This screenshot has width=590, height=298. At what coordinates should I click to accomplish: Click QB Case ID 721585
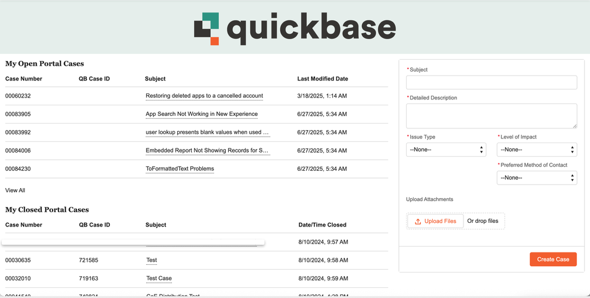pyautogui.click(x=89, y=260)
